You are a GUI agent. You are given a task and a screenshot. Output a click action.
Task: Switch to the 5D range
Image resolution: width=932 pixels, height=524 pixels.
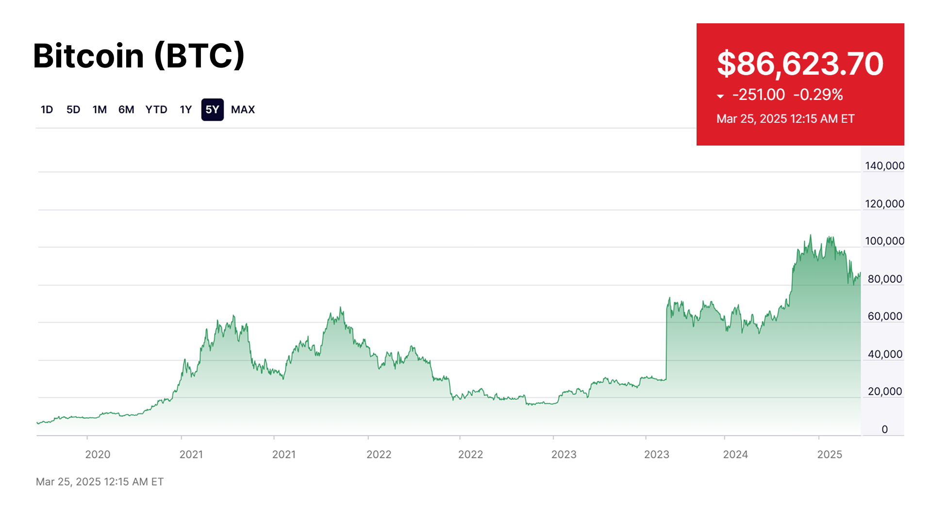pos(73,110)
